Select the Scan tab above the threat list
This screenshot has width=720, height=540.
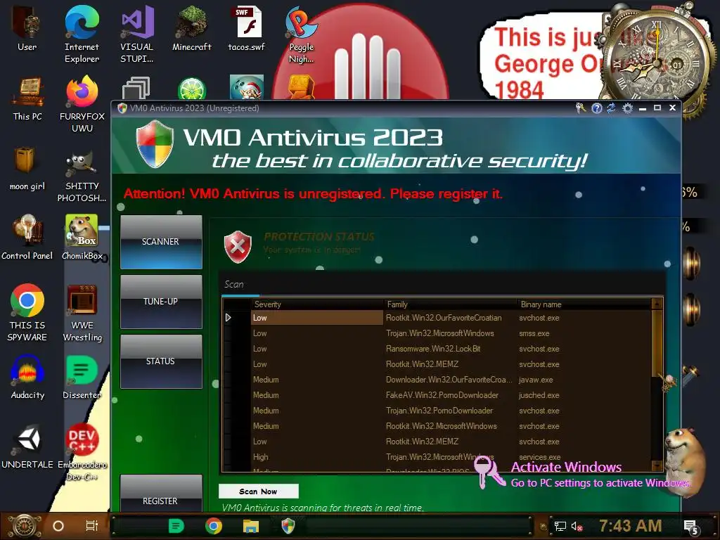click(234, 285)
